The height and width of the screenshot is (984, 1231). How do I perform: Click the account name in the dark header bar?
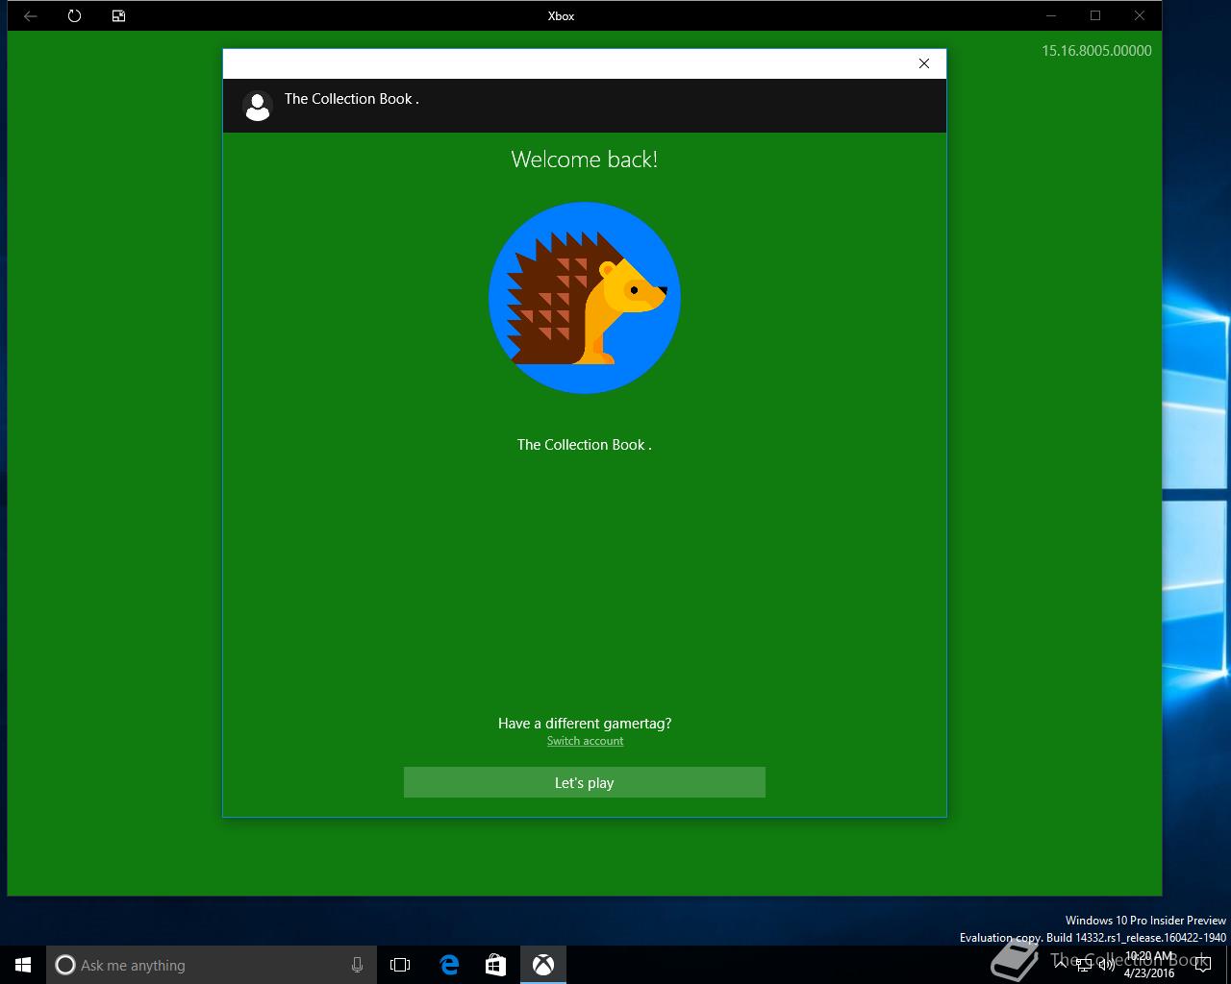[352, 99]
